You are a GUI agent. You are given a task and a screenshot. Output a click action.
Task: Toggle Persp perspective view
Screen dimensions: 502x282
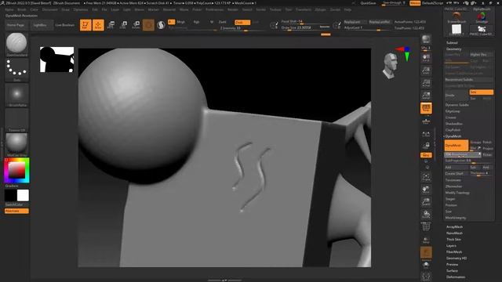point(426,108)
